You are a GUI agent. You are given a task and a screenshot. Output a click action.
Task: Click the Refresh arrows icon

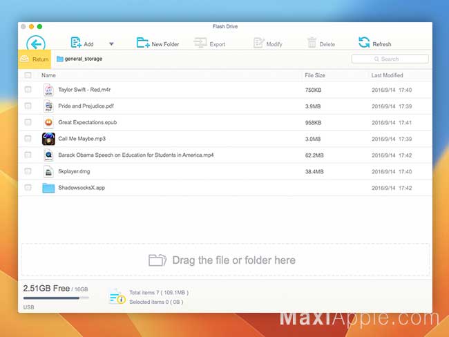pos(364,42)
